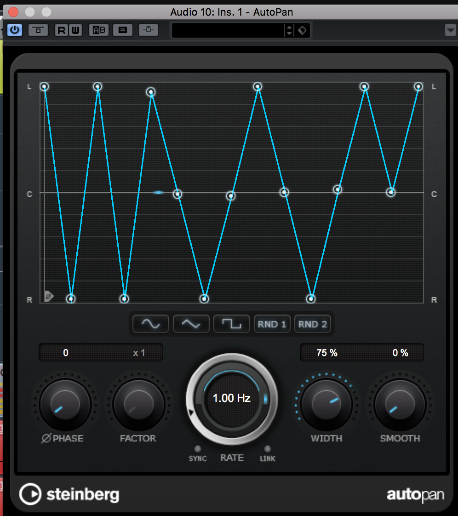Click the autopan logo text

click(416, 495)
